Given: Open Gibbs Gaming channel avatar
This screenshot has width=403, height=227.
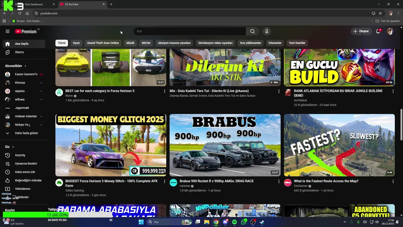Looking at the screenshot, I should click(x=59, y=183).
